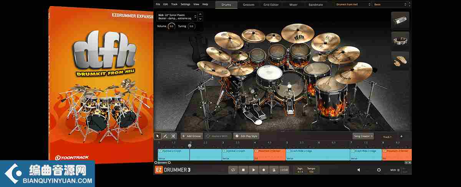Click the timeline zoom scrollbar
Screen dimensions: 461x187
(x=163, y=162)
